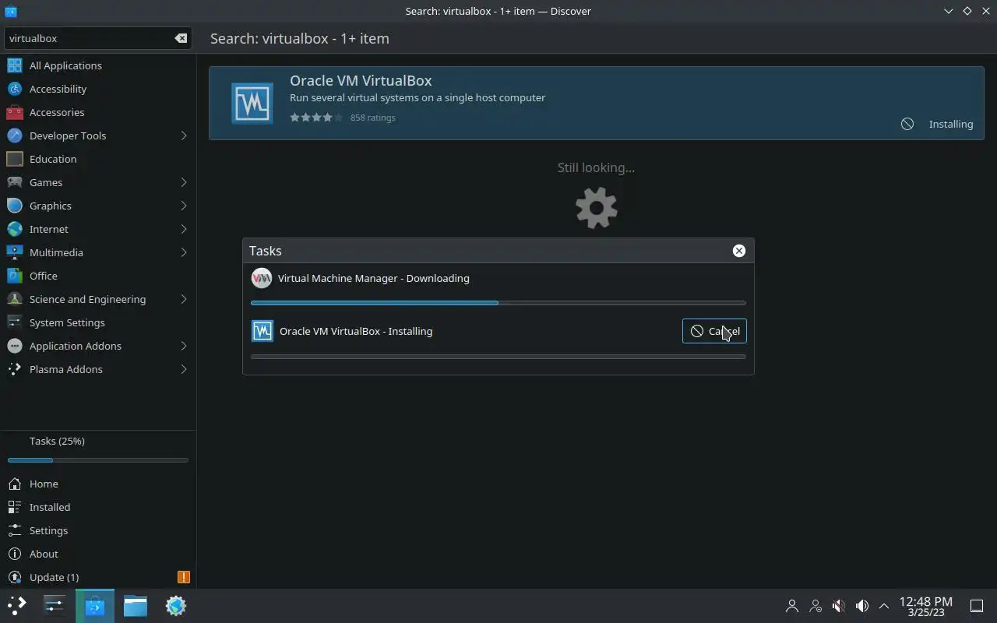997x623 pixels.
Task: Click the sidebar Tasks overall progress bar
Action: (x=98, y=460)
